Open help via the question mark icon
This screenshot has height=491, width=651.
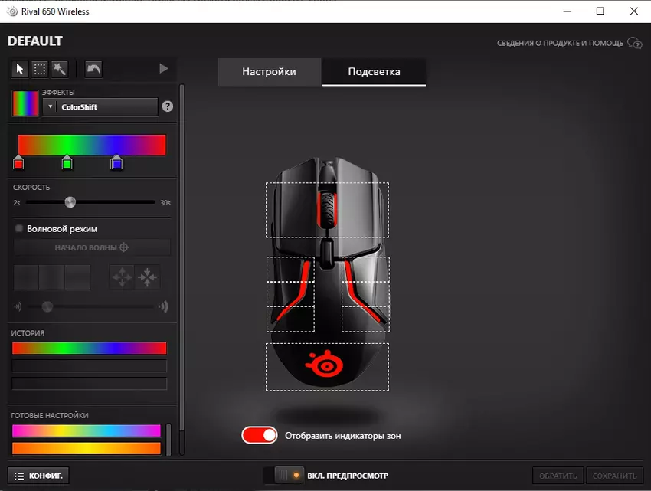pos(168,107)
